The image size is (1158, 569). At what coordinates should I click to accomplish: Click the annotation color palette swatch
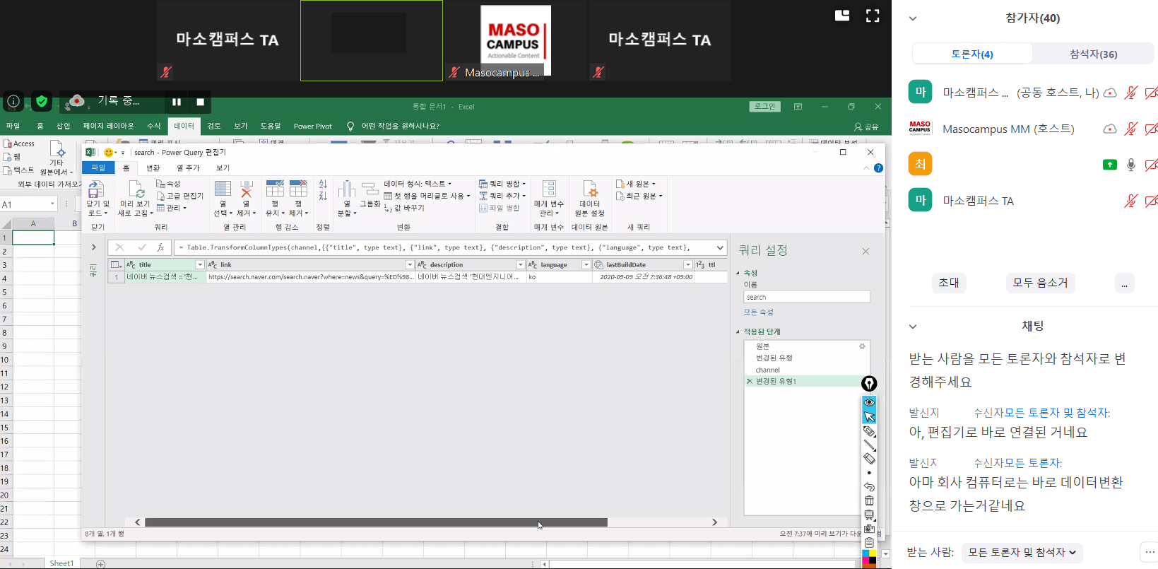869,558
